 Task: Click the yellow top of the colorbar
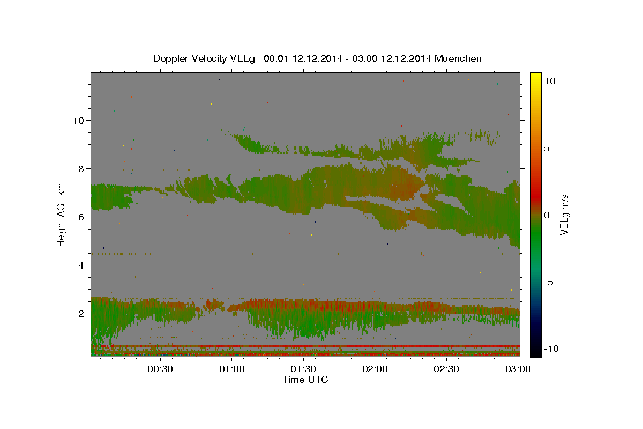[x=536, y=76]
